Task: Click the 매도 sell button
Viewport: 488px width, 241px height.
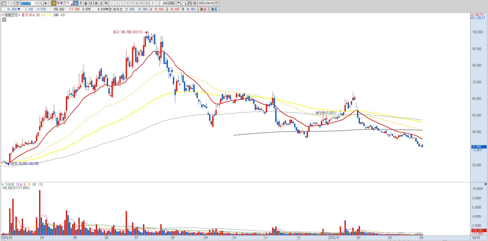Action: pyautogui.click(x=214, y=9)
